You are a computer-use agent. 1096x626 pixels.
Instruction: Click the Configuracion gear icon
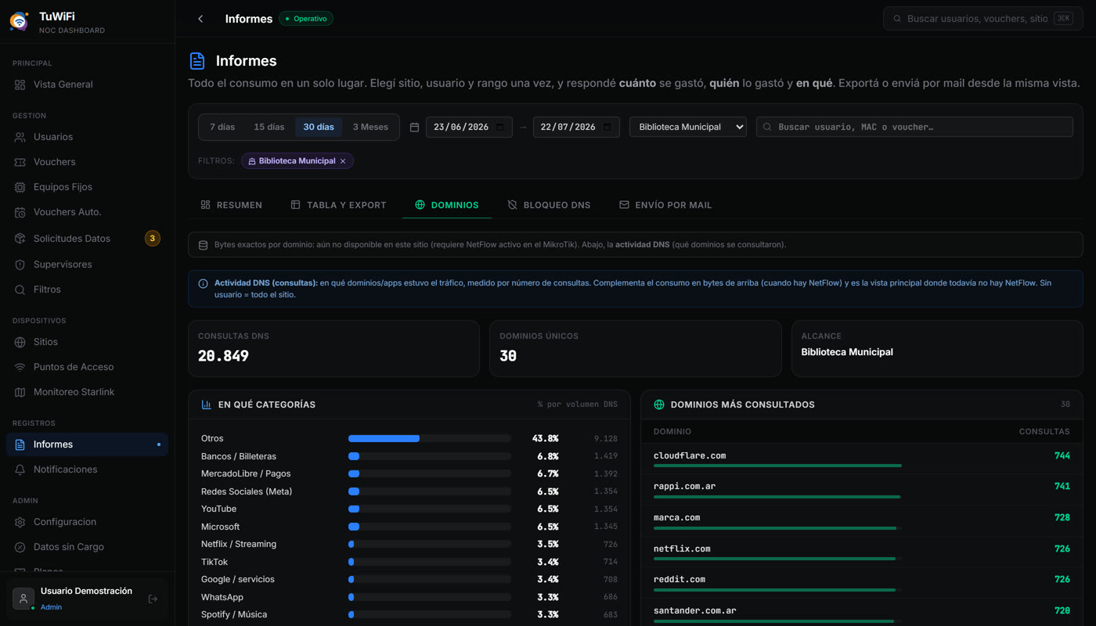pos(20,522)
